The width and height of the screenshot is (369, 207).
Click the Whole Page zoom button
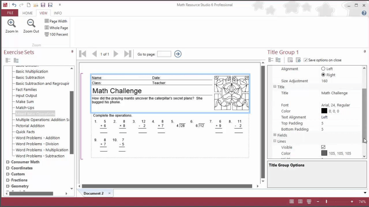(x=56, y=28)
